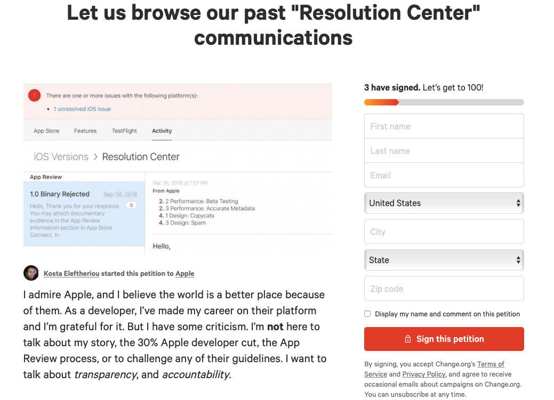Follow the Apple petition target link
This screenshot has width=554, height=400.
coord(184,274)
